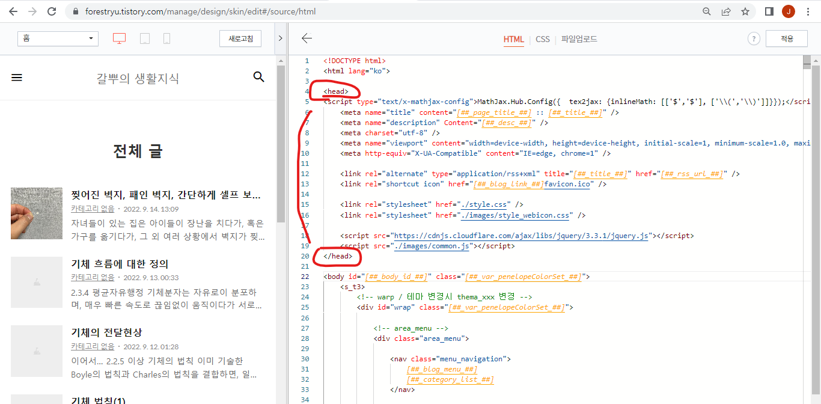Open hamburger menu in blog preview
Screen dimensions: 821x404
click(x=17, y=78)
